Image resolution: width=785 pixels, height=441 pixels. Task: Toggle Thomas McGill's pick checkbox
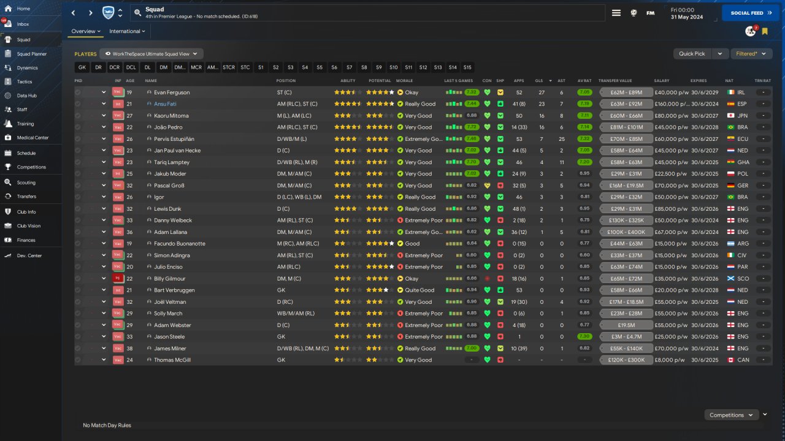78,360
